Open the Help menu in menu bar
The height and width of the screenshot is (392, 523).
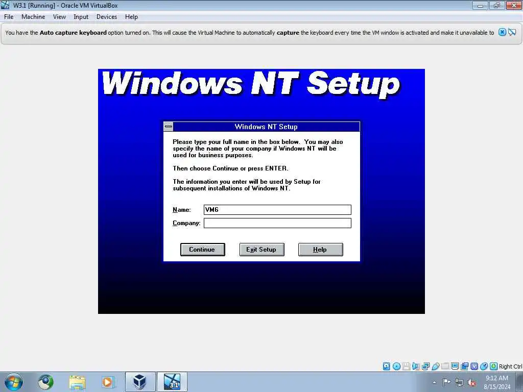click(131, 17)
